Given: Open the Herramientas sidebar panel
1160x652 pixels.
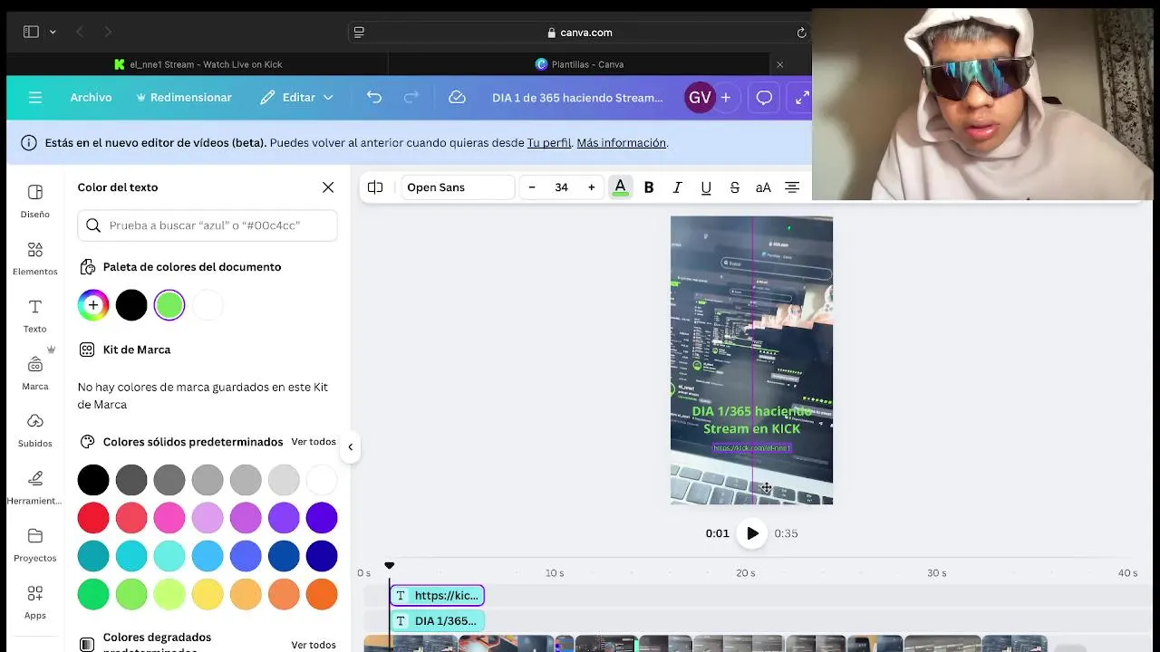Looking at the screenshot, I should (35, 488).
